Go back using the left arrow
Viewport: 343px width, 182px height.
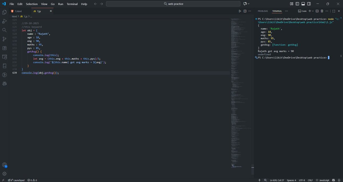pyautogui.click(x=96, y=4)
